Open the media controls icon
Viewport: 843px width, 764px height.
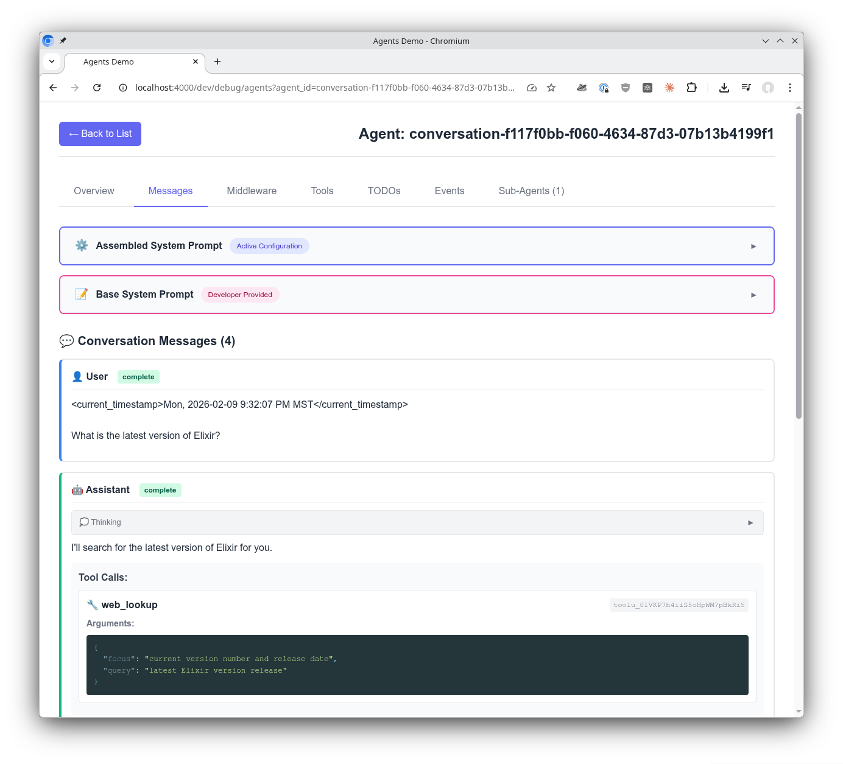746,88
